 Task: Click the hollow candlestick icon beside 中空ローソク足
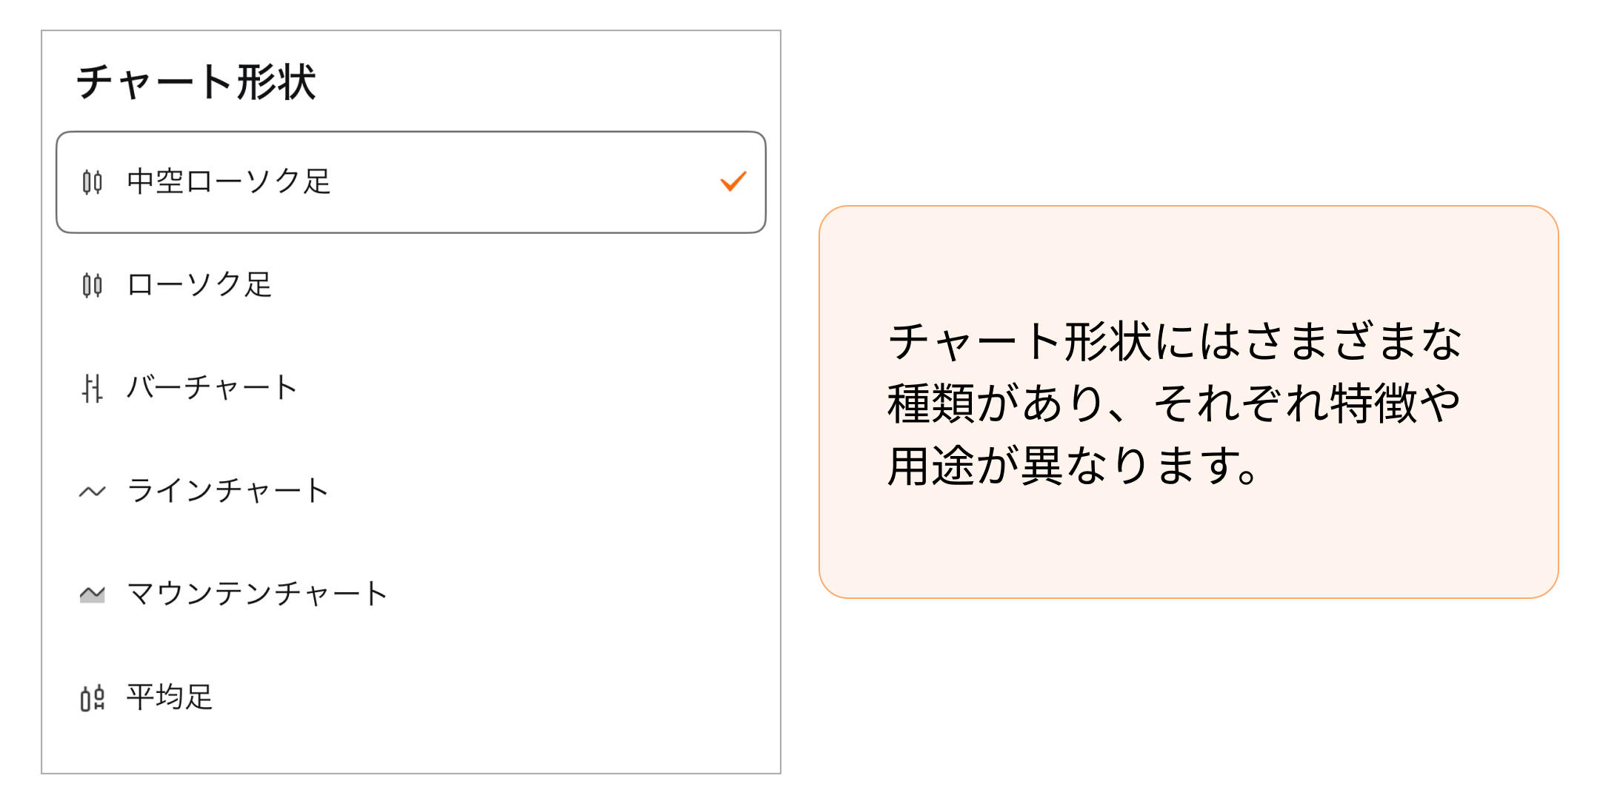click(x=92, y=181)
